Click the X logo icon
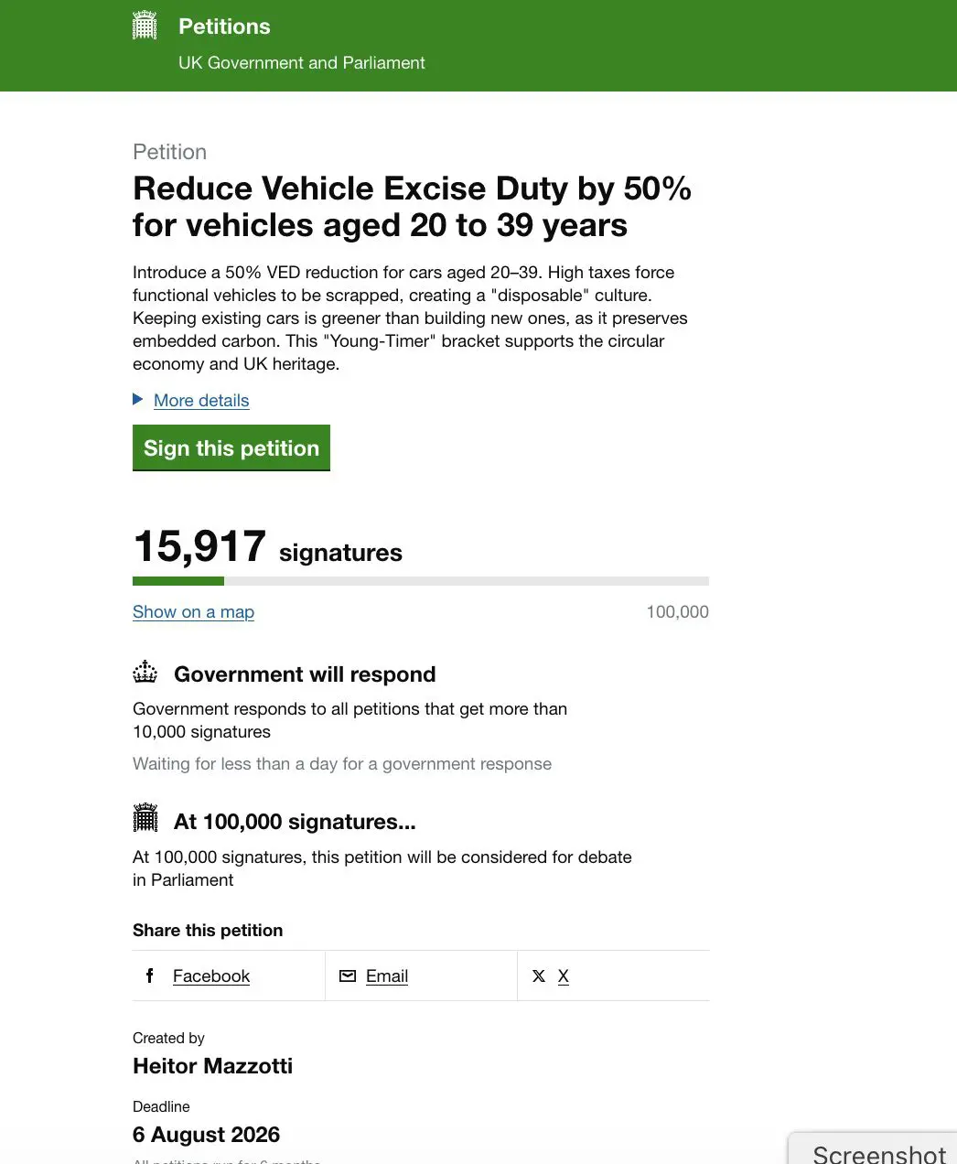Viewport: 957px width, 1164px height. [x=539, y=975]
